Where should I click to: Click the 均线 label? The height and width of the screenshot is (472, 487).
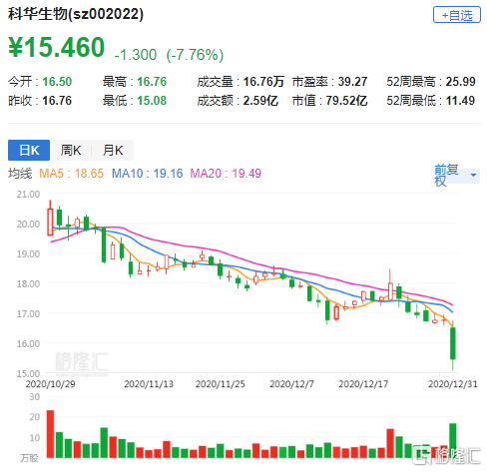[x=20, y=174]
